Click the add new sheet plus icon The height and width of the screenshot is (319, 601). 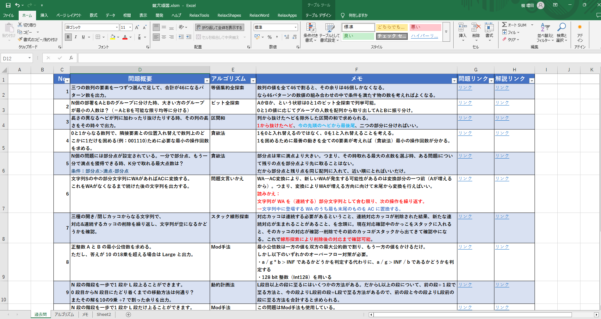point(128,314)
